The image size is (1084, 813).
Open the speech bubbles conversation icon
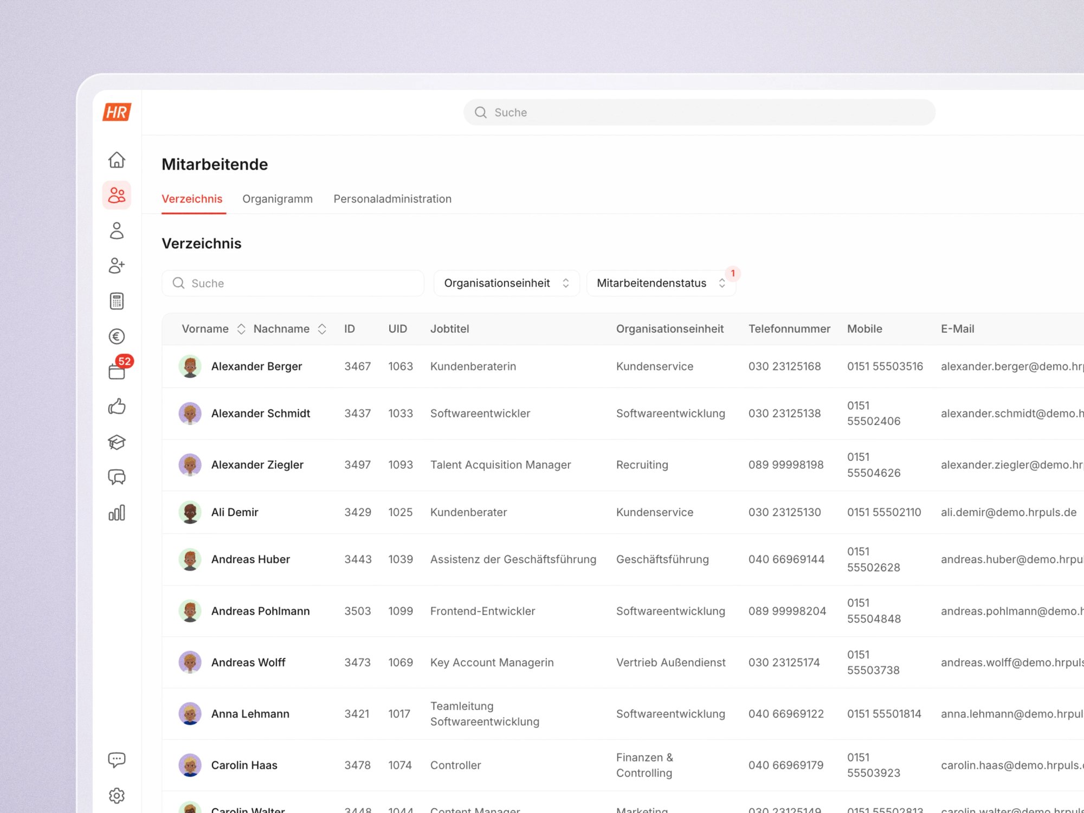click(x=117, y=477)
